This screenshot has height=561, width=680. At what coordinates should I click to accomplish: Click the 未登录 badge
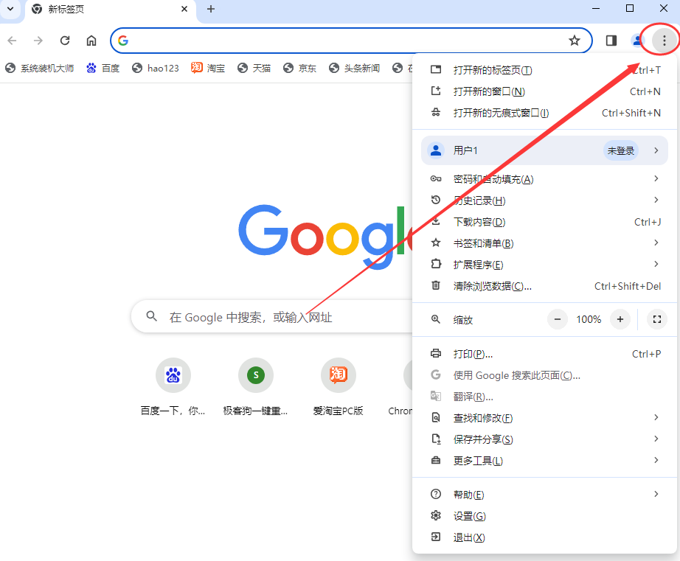click(x=620, y=150)
